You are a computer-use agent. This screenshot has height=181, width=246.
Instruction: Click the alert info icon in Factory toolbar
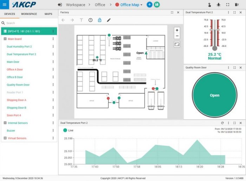pos(90,20)
